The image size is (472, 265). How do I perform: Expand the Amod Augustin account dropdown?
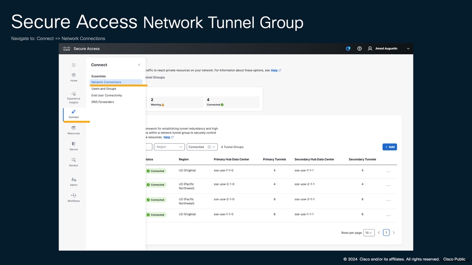point(408,49)
